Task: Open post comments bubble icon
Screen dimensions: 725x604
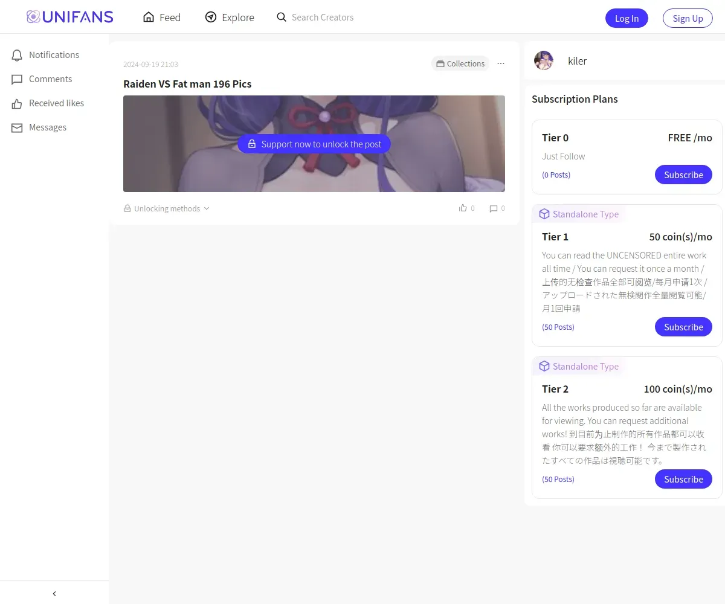Action: tap(494, 208)
